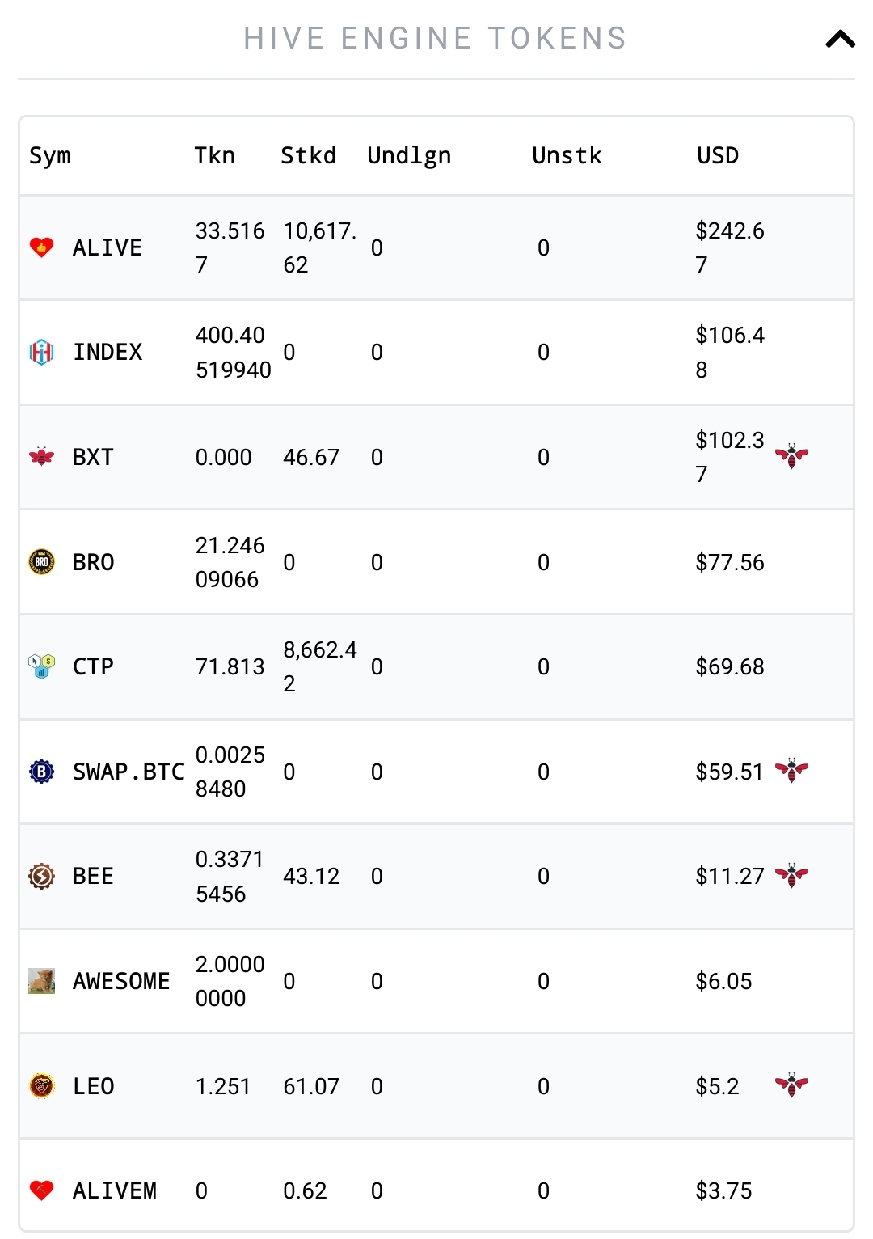
Task: Click the ALIVEM heart token icon
Action: [x=41, y=1190]
